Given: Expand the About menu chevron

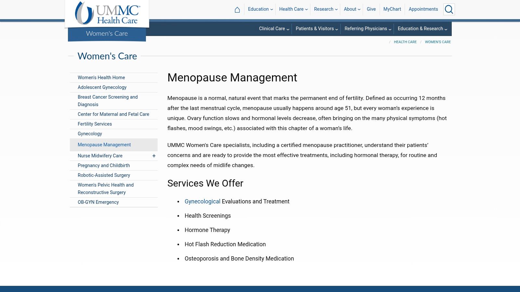Looking at the screenshot, I should pos(359,9).
